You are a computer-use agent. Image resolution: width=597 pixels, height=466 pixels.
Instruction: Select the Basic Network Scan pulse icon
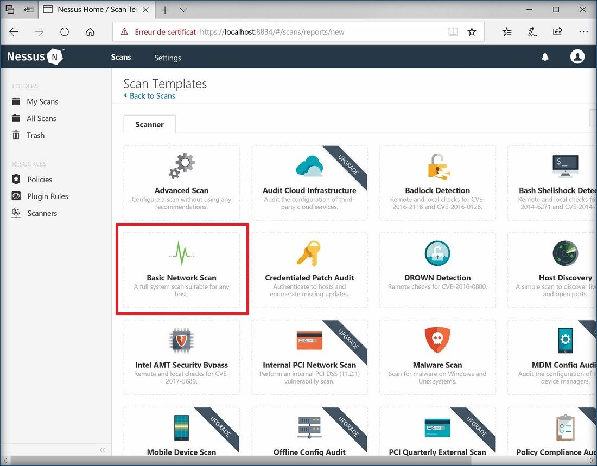click(x=181, y=253)
